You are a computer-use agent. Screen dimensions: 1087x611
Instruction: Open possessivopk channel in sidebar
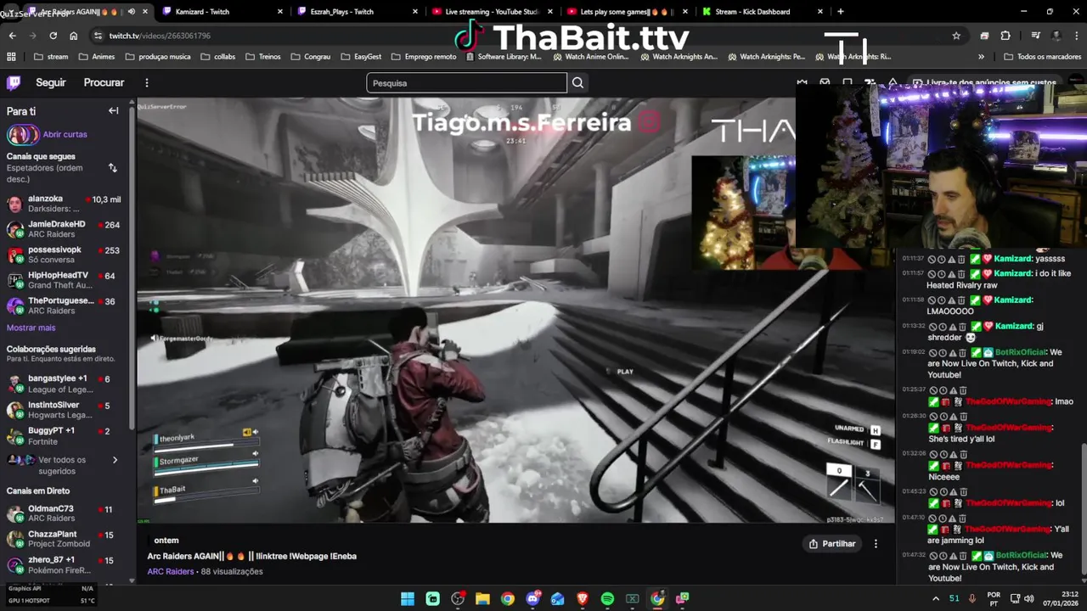point(66,255)
